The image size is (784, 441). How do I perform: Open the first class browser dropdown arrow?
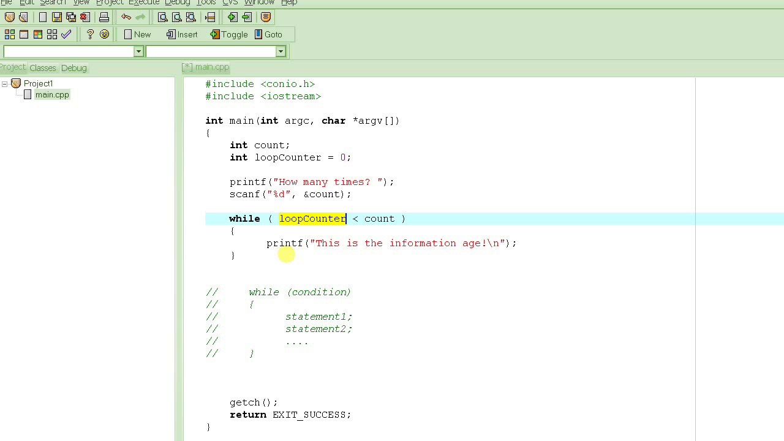tap(138, 51)
